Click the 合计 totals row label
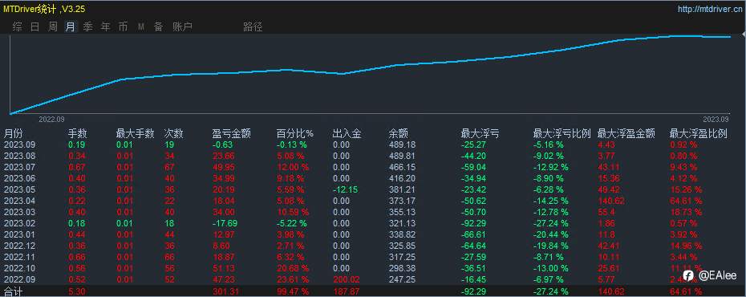The height and width of the screenshot is (297, 746). [14, 291]
